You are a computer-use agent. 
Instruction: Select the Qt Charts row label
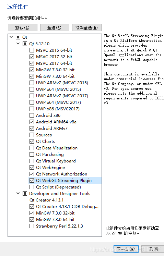tap(45, 142)
